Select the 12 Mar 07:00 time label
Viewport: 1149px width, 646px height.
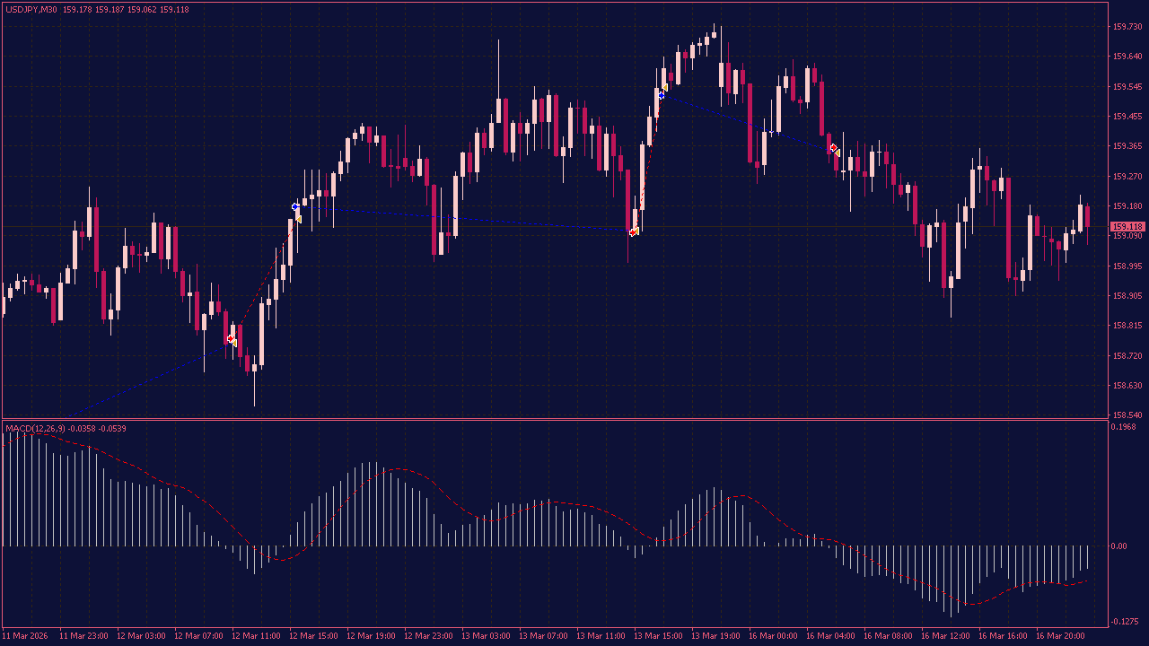198,636
